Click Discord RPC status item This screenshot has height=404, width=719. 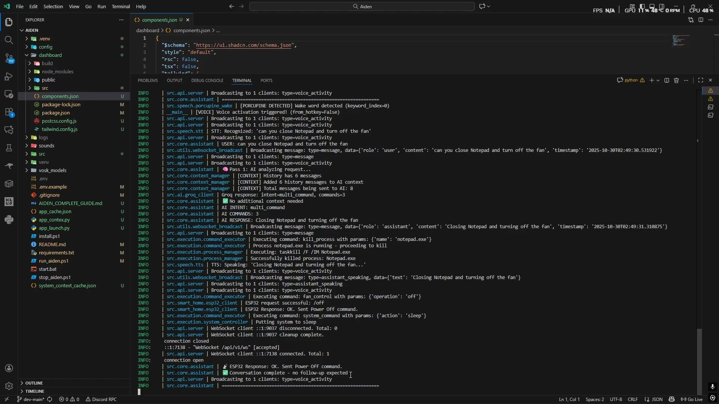[101, 400]
